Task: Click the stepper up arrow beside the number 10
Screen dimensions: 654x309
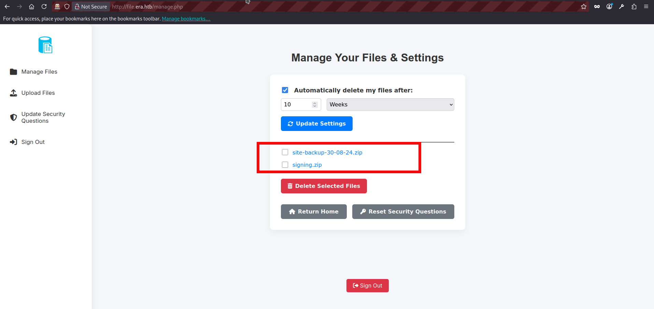Action: [x=315, y=102]
